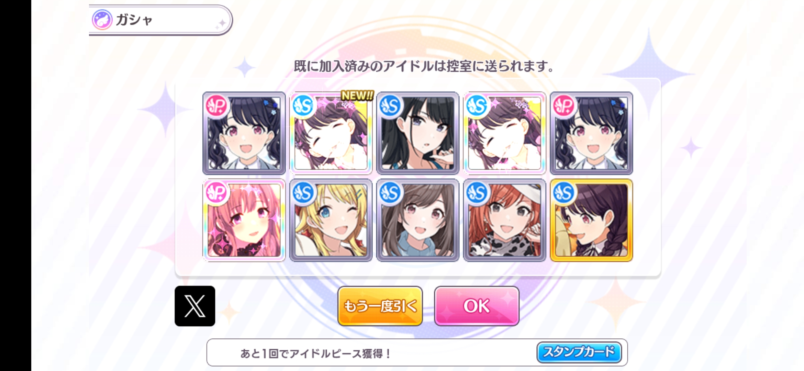
Task: Open the スタンプカード stamp card
Action: [579, 352]
